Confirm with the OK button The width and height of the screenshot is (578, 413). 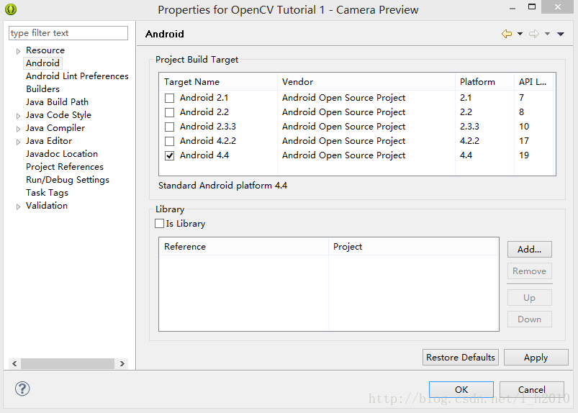(x=461, y=389)
